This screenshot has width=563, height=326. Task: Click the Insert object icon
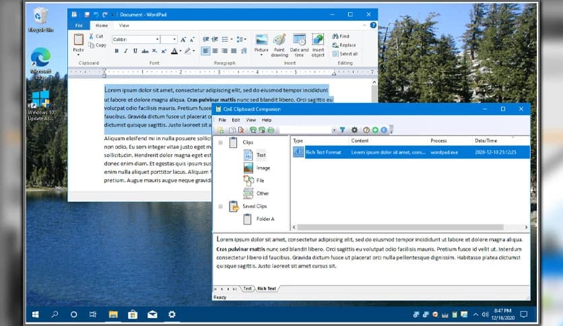point(318,40)
